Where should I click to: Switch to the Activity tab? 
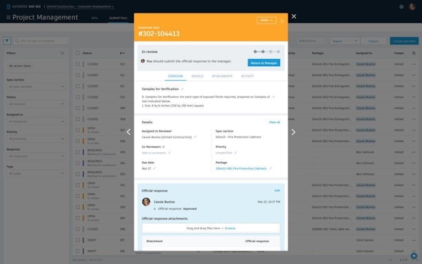tap(248, 76)
